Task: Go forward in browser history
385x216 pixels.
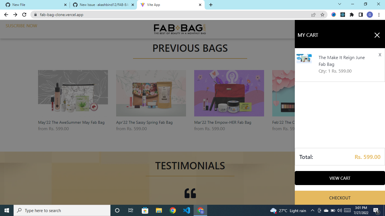Action: pyautogui.click(x=15, y=15)
